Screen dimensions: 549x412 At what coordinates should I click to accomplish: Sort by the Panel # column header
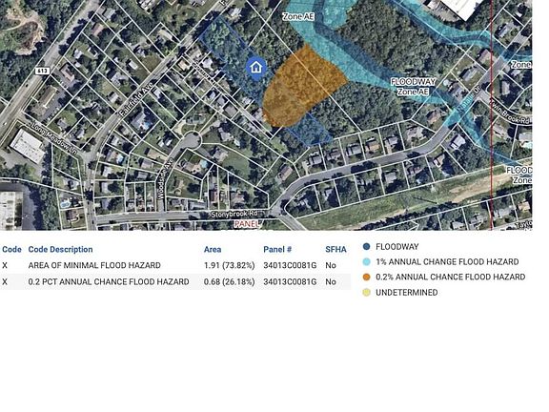[277, 250]
